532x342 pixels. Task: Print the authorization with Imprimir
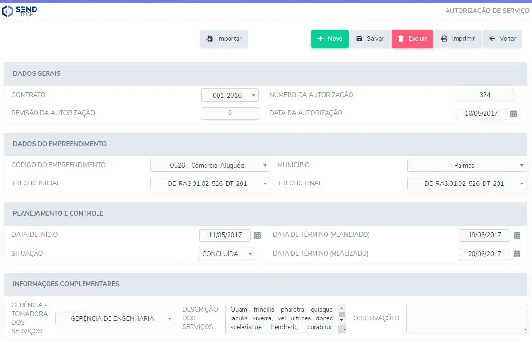(458, 39)
